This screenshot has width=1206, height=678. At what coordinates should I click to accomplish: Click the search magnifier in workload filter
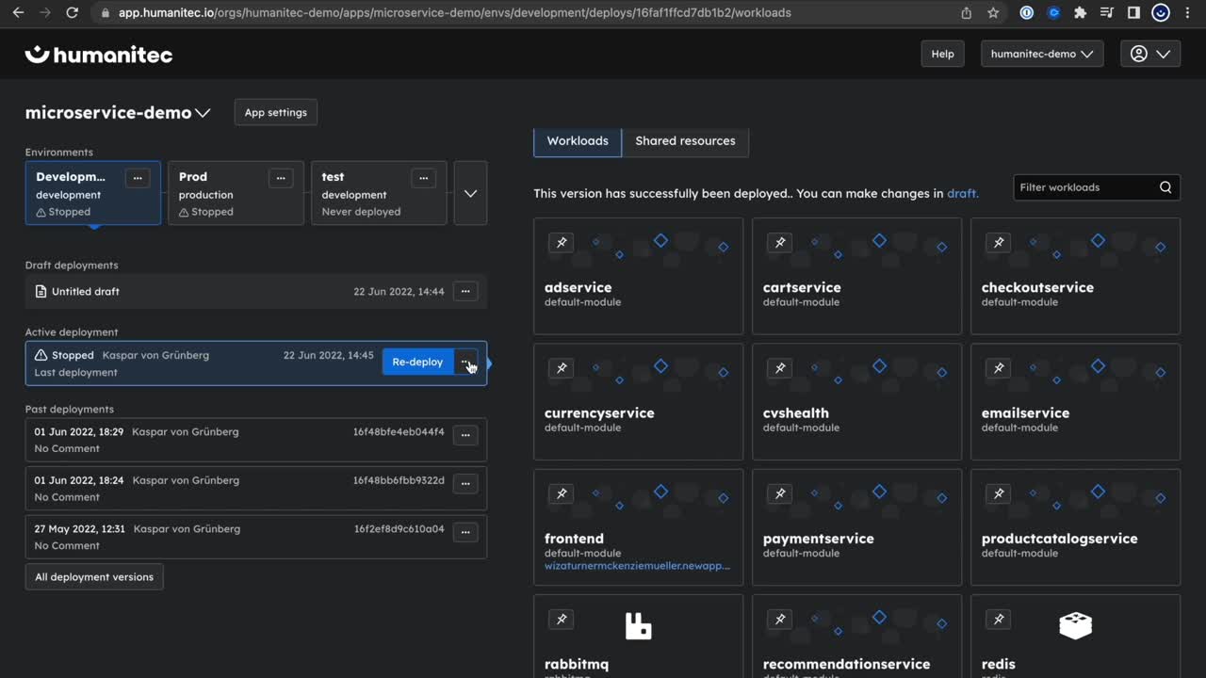pos(1165,186)
